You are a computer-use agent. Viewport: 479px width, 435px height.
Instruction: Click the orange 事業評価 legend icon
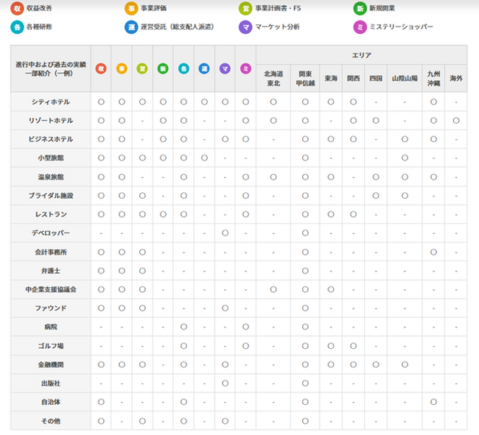pyautogui.click(x=131, y=9)
